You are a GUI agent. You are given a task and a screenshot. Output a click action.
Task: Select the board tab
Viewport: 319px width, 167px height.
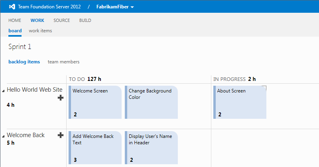pos(15,31)
